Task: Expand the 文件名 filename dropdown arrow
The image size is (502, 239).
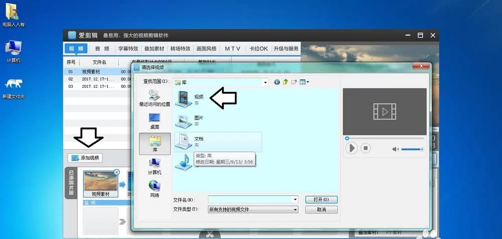Action: pyautogui.click(x=295, y=200)
